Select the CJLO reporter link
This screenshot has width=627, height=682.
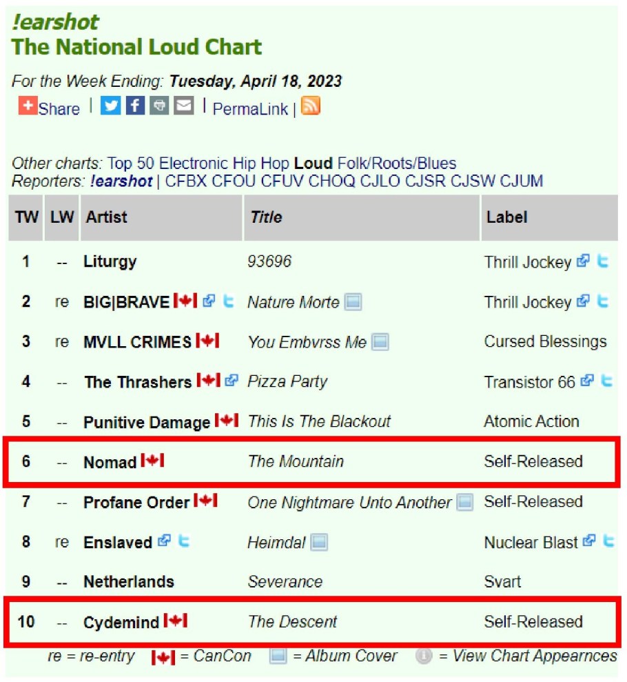click(x=380, y=181)
